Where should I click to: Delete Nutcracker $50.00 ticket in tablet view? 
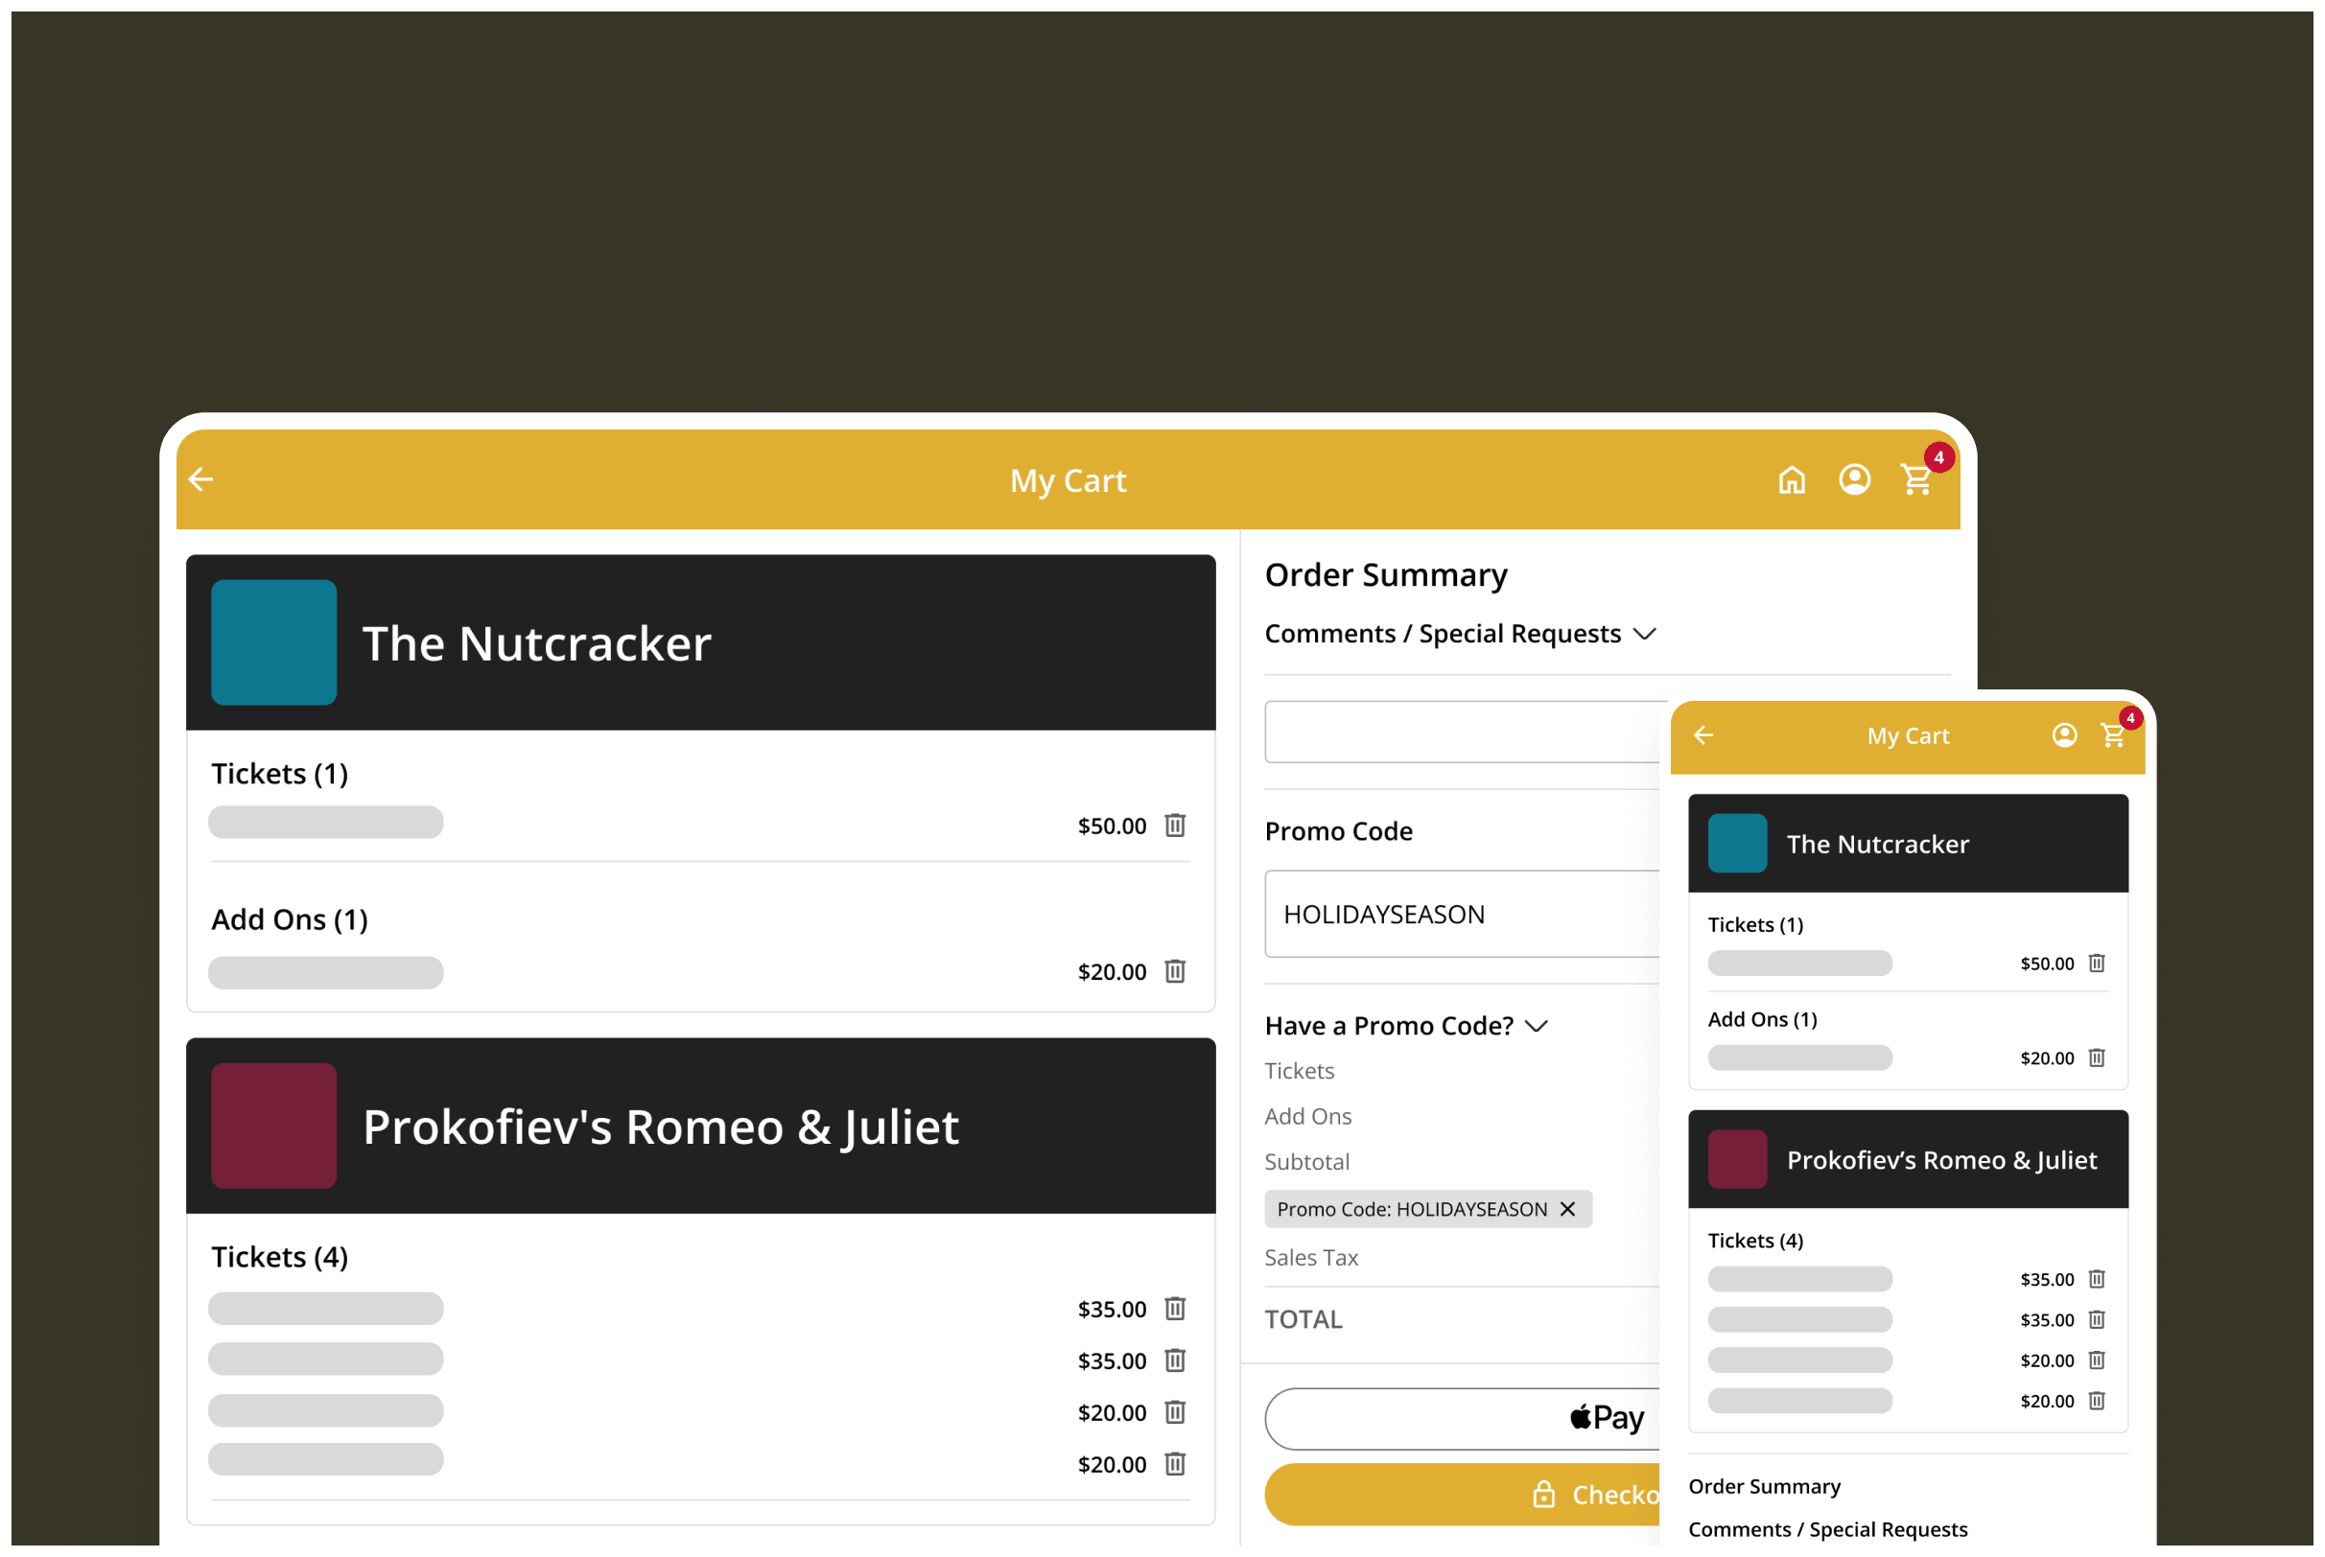1175,825
